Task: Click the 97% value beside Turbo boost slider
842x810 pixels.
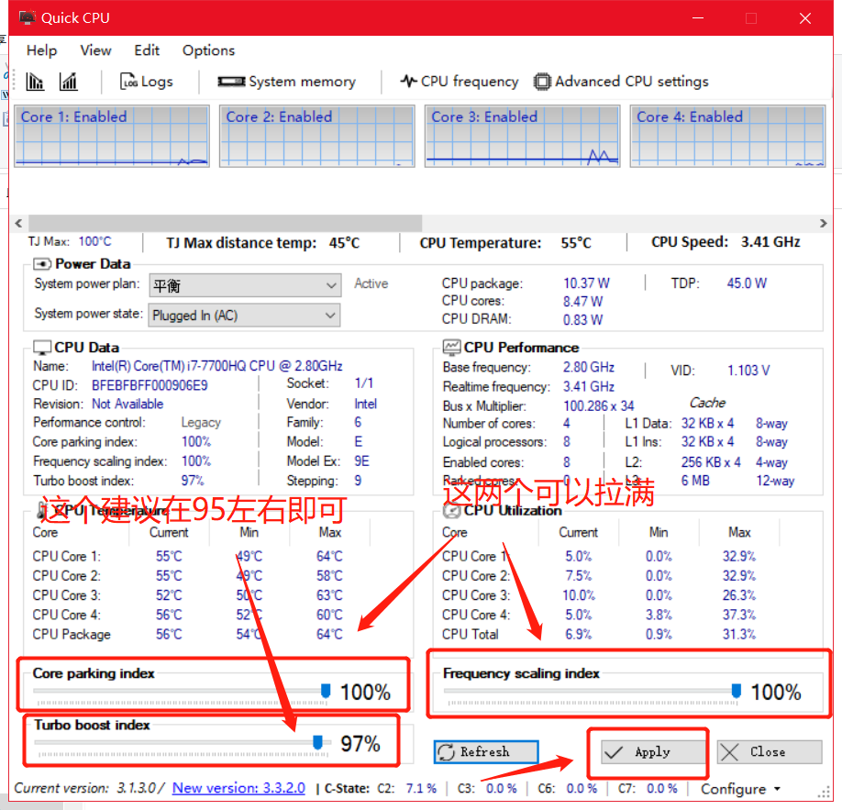Action: coord(360,743)
